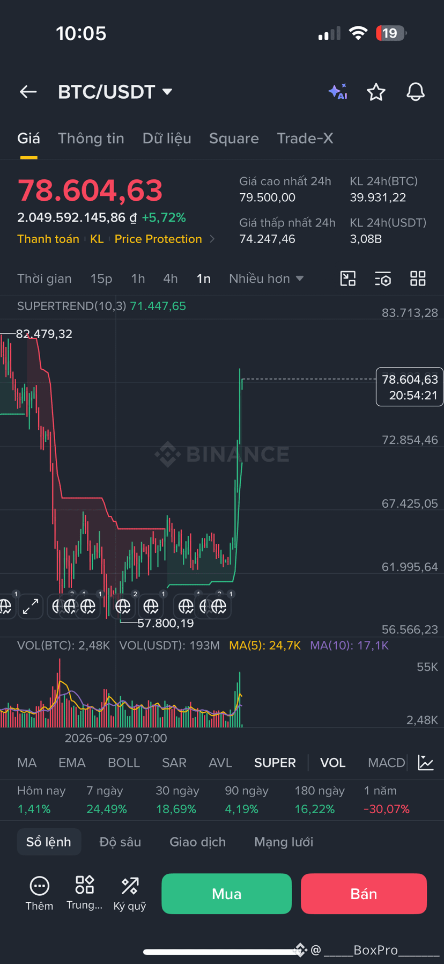Select 1n daily timeframe

204,279
